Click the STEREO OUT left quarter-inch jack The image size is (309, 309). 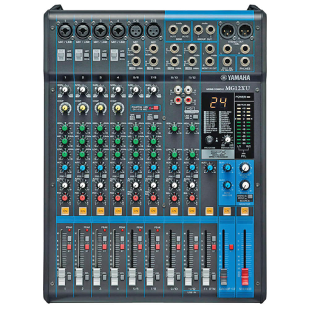(x=227, y=49)
